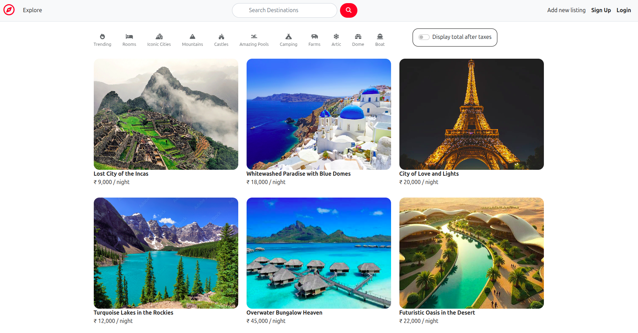Open the Overwater Bungalow Heaven listing photo
This screenshot has height=333, width=638.
pos(318,253)
